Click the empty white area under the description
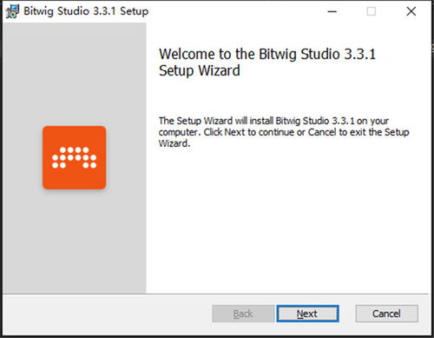The height and width of the screenshot is (338, 434). click(288, 220)
